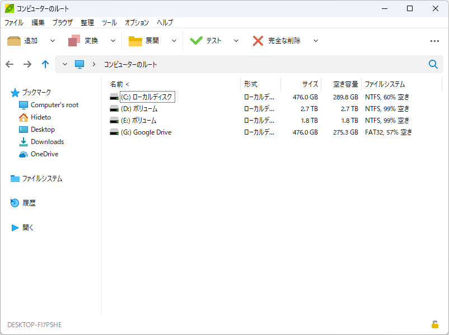Navigate up with the blue arrow icon
Viewport: 449px width, 335px height.
[x=45, y=64]
